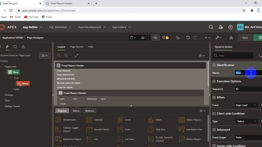
Task: Select the Help tab
Action: point(91,47)
